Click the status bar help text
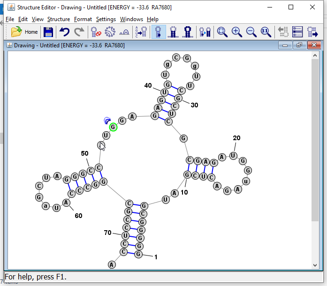The height and width of the screenshot is (286, 327). pos(36,277)
